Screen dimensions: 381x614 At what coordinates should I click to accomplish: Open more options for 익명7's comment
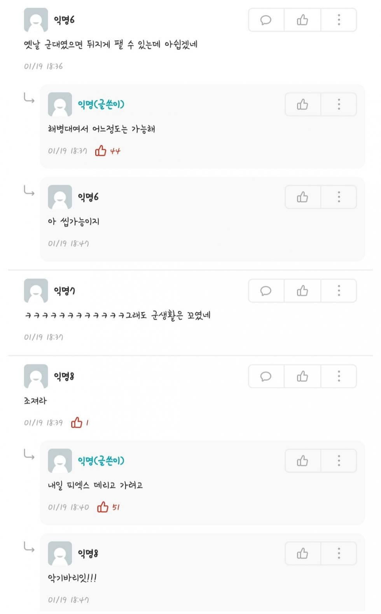click(x=339, y=291)
